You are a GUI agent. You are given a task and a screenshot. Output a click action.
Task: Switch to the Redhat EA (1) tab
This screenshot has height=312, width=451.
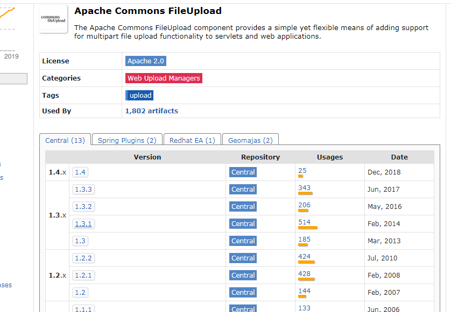192,140
